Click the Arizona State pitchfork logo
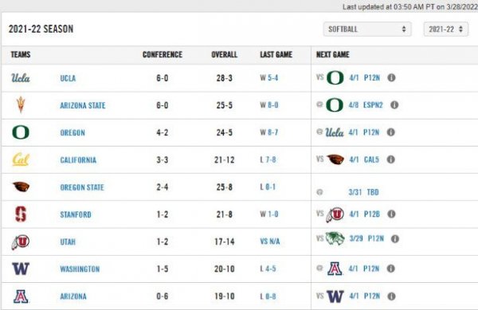This screenshot has width=478, height=310. pyautogui.click(x=21, y=105)
